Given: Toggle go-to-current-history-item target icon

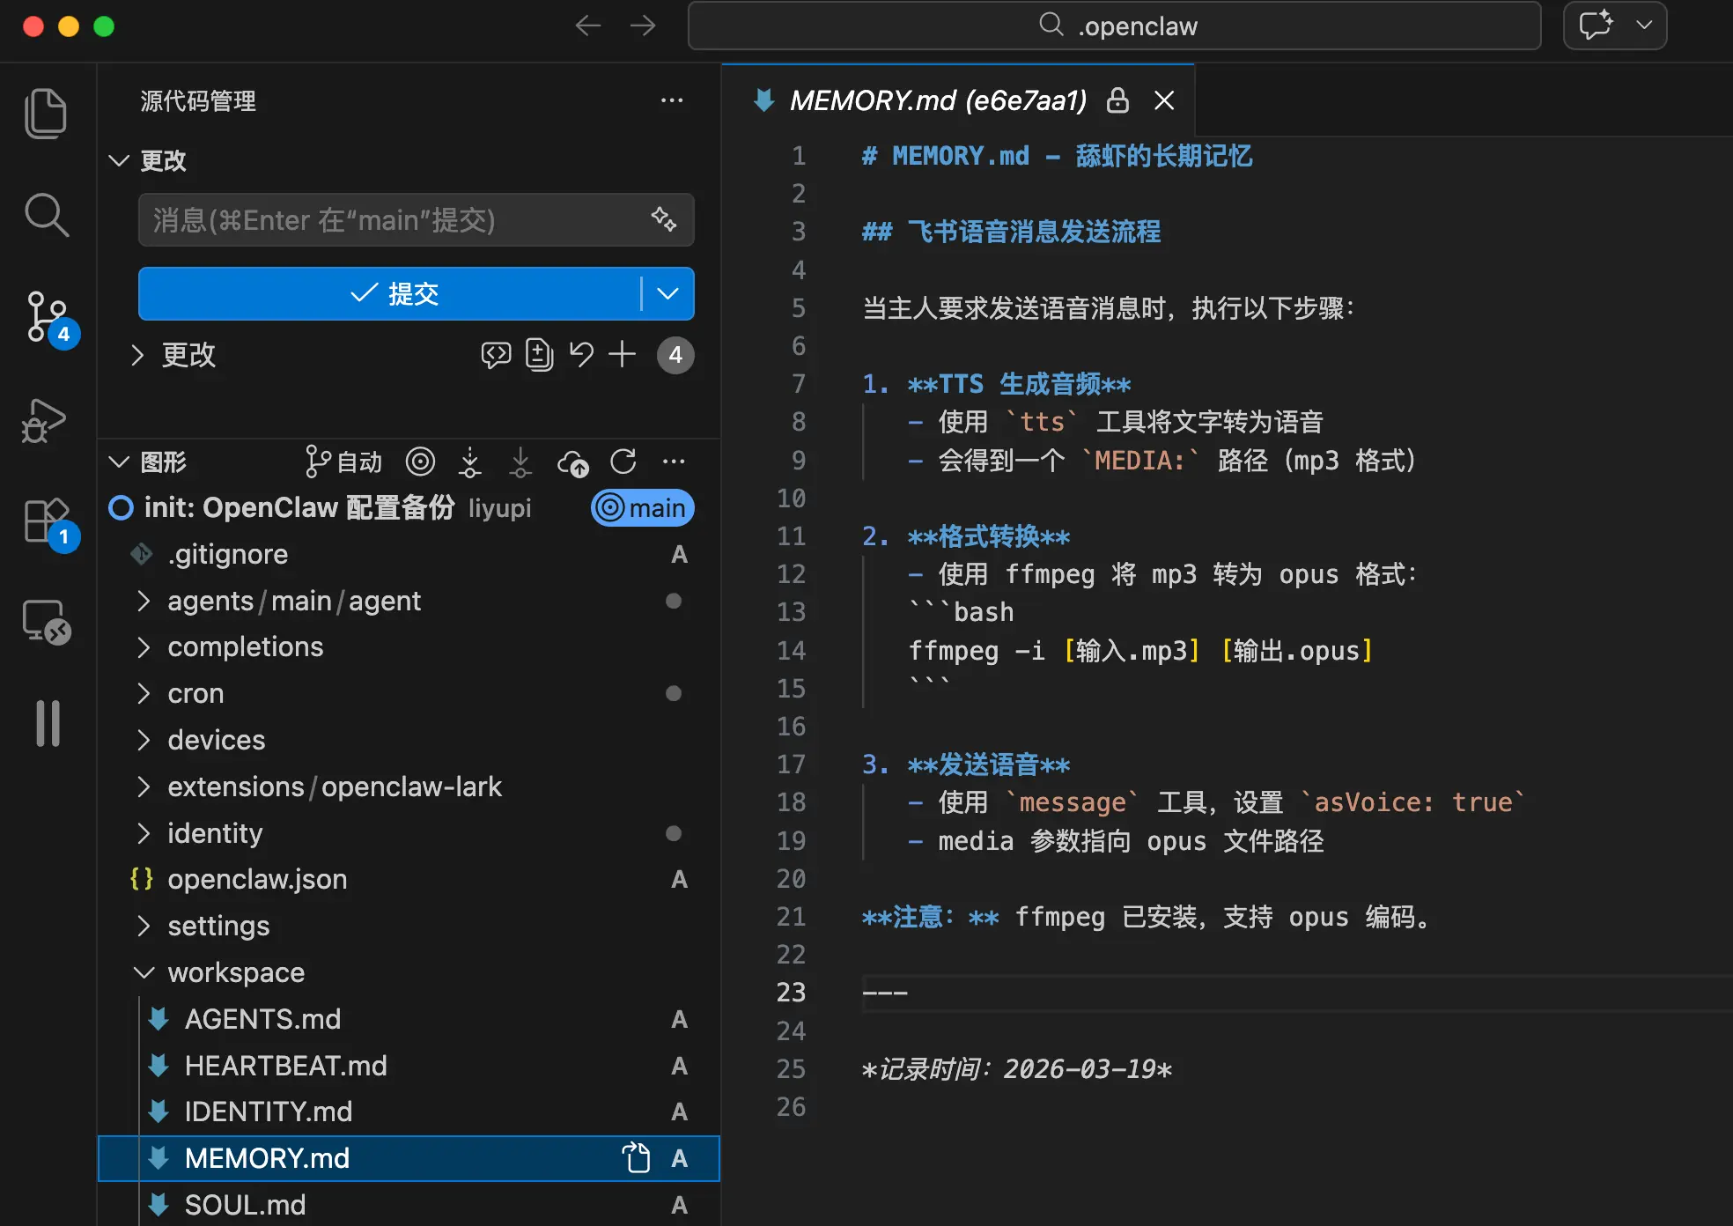Looking at the screenshot, I should 420,462.
